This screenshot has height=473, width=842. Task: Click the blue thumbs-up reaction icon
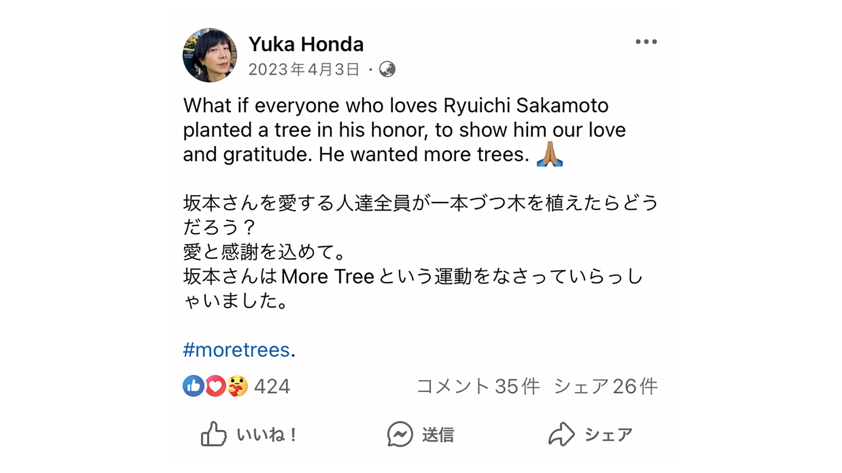193,386
